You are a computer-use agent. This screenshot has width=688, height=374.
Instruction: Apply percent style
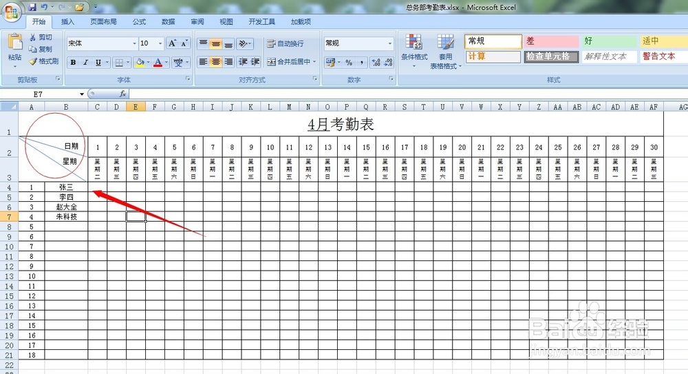click(349, 63)
